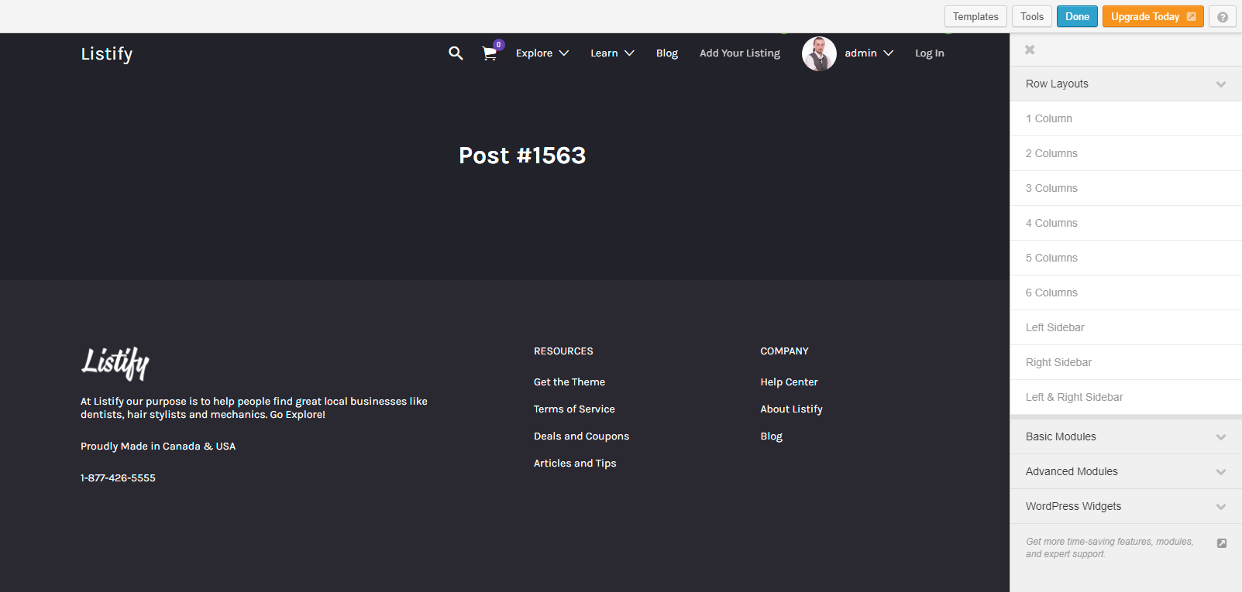Open the Explore dropdown menu
The height and width of the screenshot is (592, 1242).
point(542,53)
